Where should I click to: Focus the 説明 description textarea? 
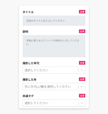coord(54,46)
